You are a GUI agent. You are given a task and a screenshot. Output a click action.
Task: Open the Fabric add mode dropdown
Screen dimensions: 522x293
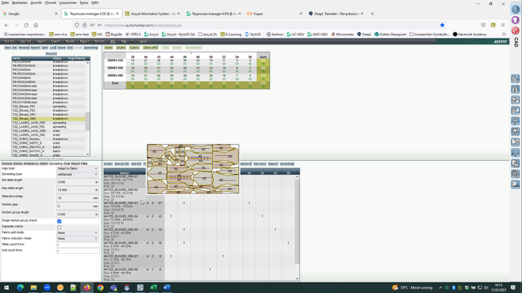[78, 232]
